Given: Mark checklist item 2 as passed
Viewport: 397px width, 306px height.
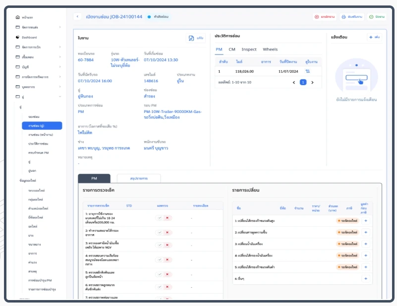Looking at the screenshot, I should point(160,232).
